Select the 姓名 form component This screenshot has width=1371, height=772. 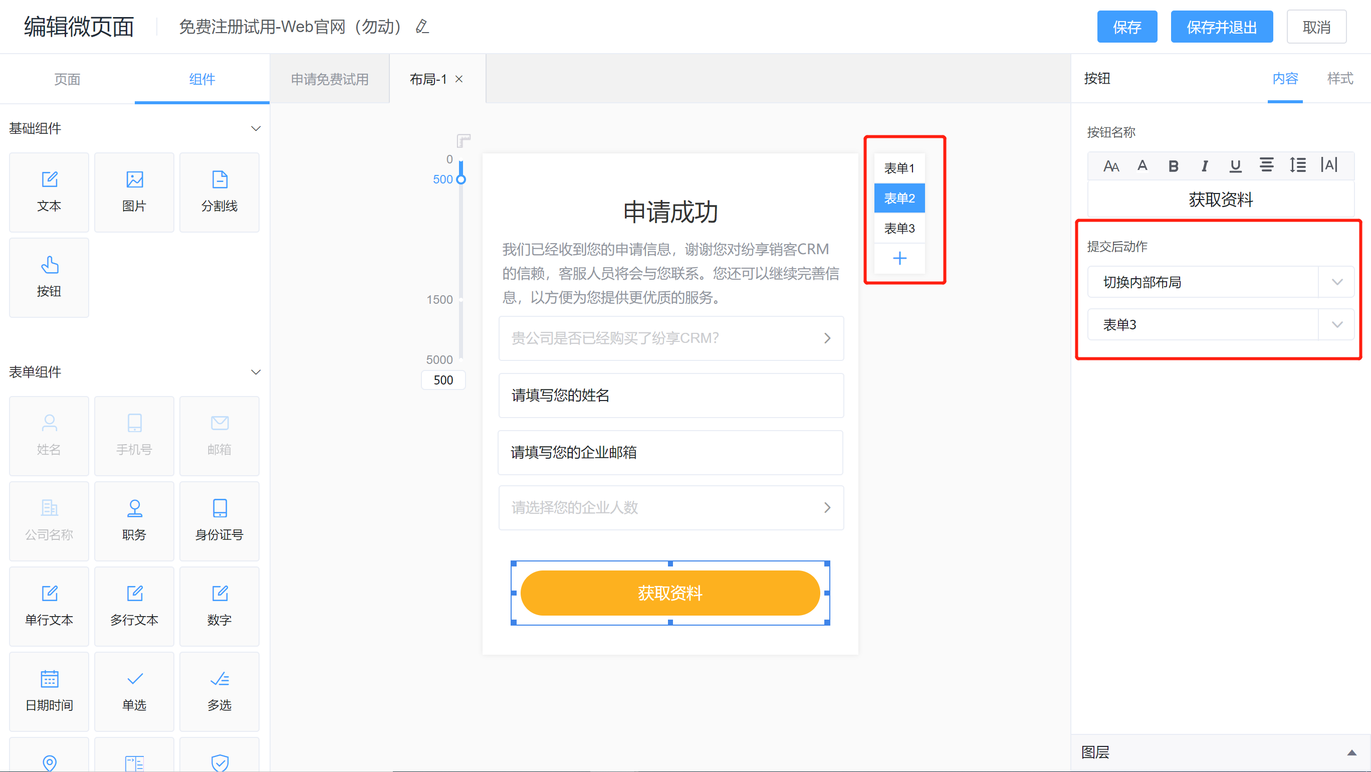(x=49, y=436)
